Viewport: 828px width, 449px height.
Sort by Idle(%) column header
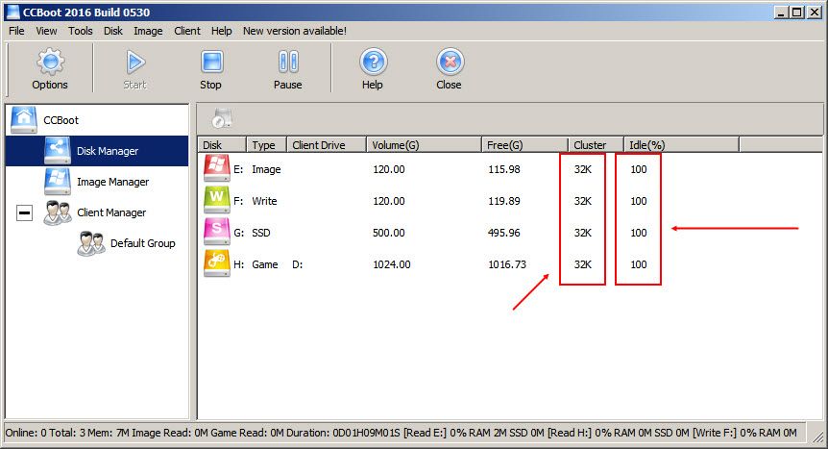pos(682,144)
